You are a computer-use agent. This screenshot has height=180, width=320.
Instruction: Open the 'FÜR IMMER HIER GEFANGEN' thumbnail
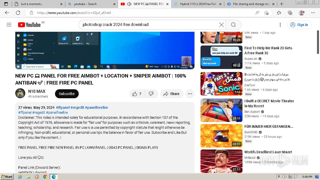click(x=221, y=136)
